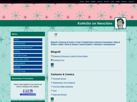Select Links, Links, Links! in sidebar

click(x=28, y=59)
